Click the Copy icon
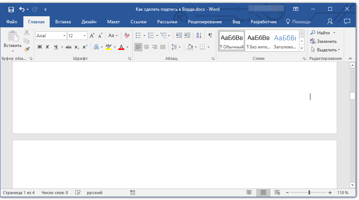The image size is (359, 200). coord(27,41)
